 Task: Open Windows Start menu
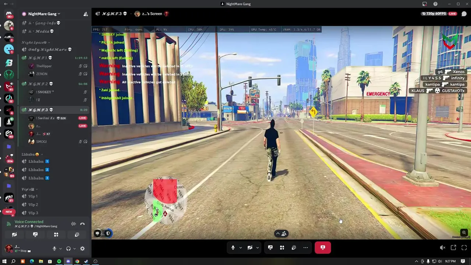point(4,261)
